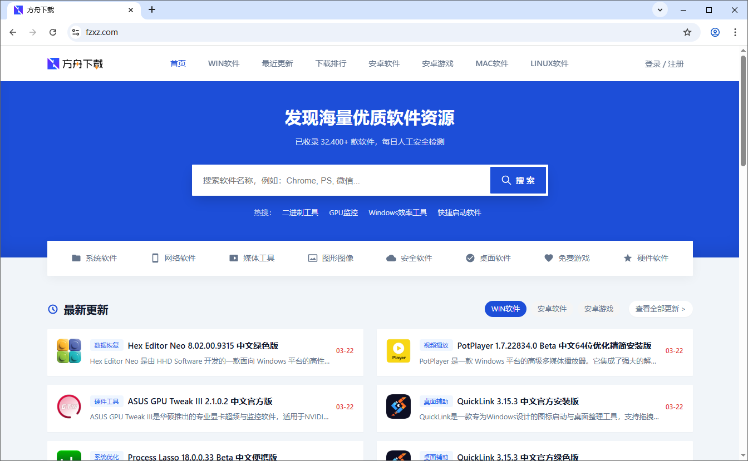Open the browser tab search chevron
This screenshot has width=748, height=461.
[660, 9]
